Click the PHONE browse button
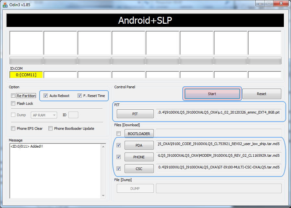 (x=139, y=157)
